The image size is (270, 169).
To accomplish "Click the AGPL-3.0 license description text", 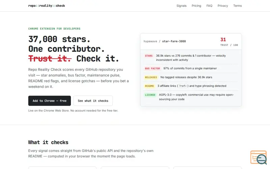I will tap(196, 97).
